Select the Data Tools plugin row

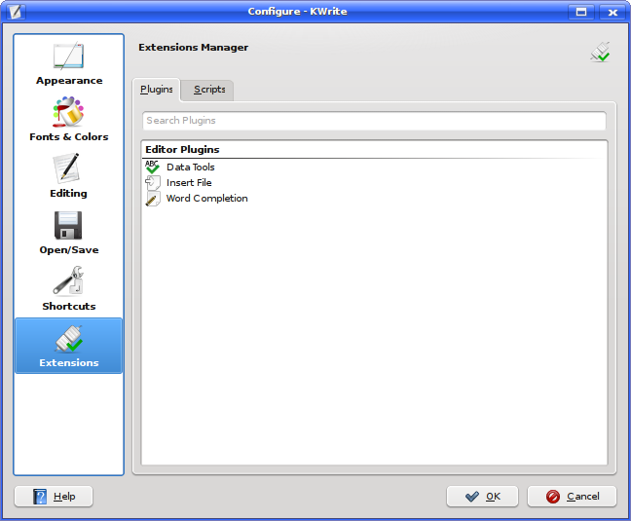pos(374,167)
